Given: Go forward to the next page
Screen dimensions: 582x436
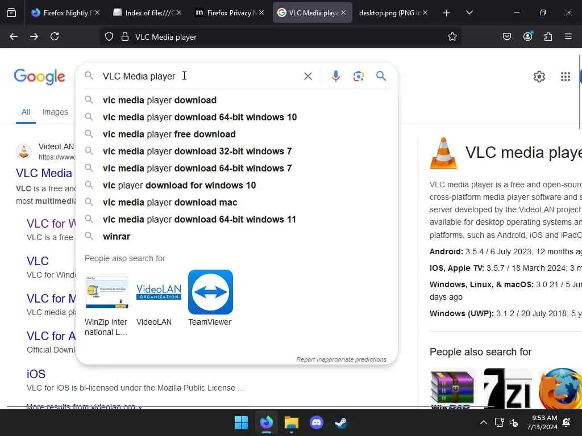Looking at the screenshot, I should 34,37.
